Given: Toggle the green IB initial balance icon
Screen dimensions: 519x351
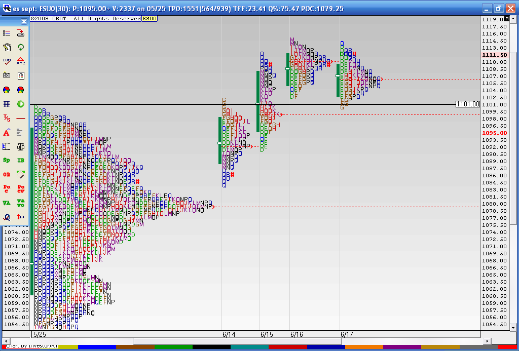Looking at the screenshot, I should 20,160.
